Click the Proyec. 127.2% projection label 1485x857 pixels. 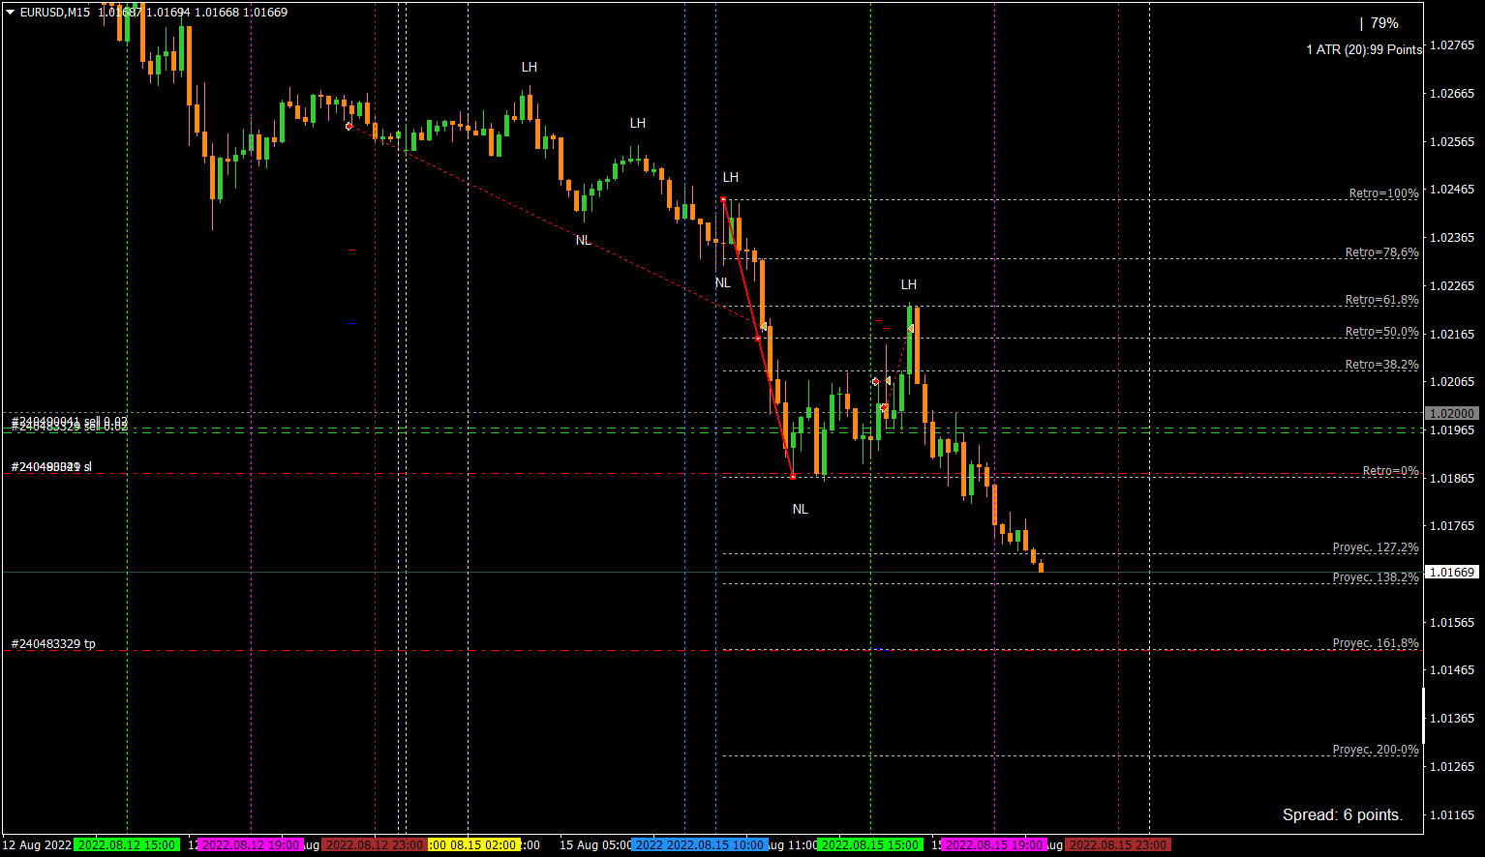(x=1376, y=547)
